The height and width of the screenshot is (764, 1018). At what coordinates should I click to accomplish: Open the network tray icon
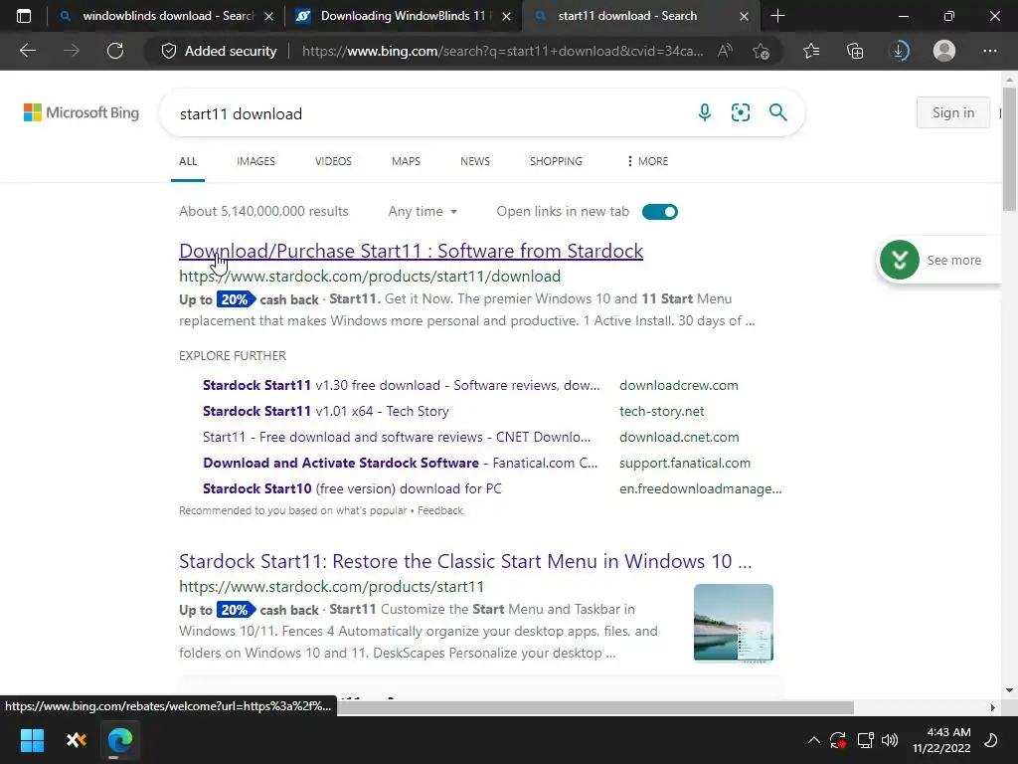tap(865, 740)
